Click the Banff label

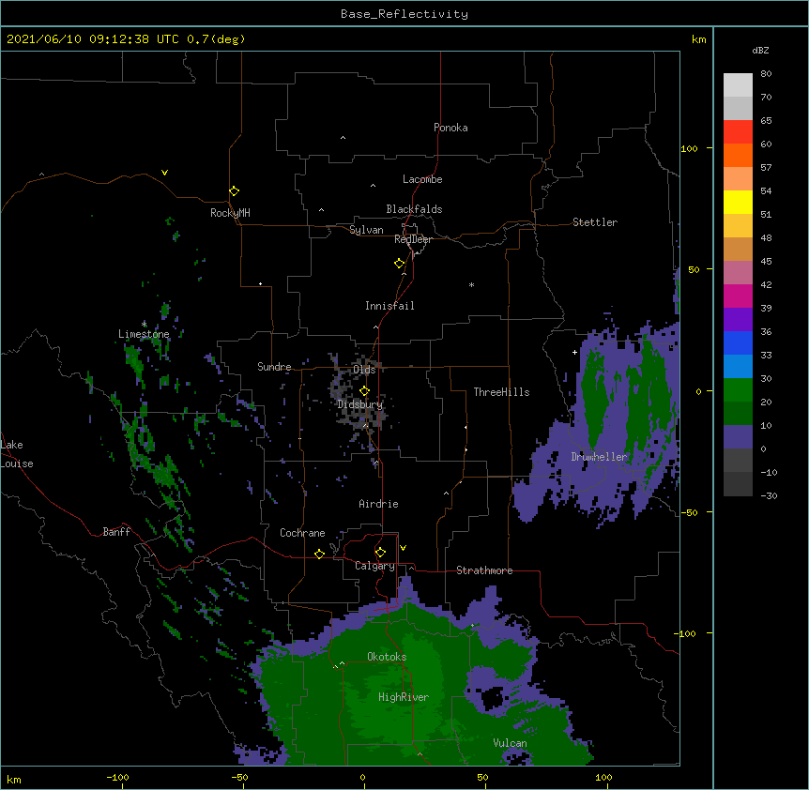[x=116, y=532]
